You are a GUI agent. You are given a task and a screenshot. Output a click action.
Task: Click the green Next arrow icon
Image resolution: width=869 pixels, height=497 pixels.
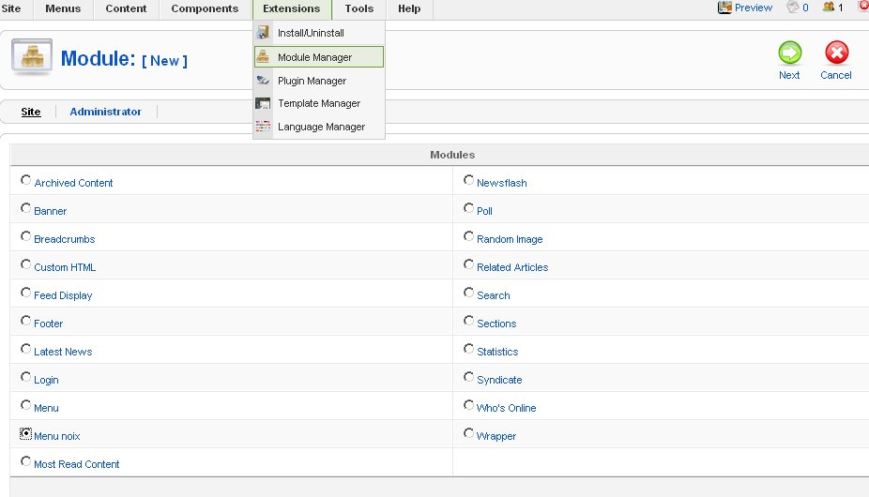coord(789,53)
